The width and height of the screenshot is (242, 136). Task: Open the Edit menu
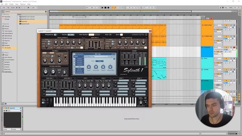(6, 4)
